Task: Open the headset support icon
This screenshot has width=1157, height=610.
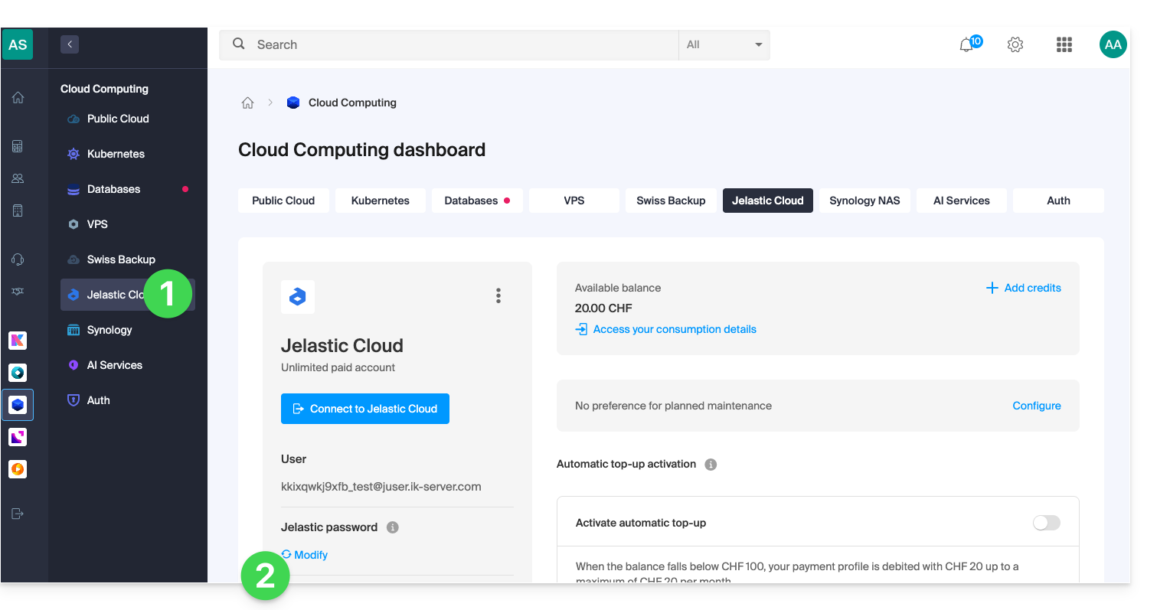Action: (x=18, y=259)
